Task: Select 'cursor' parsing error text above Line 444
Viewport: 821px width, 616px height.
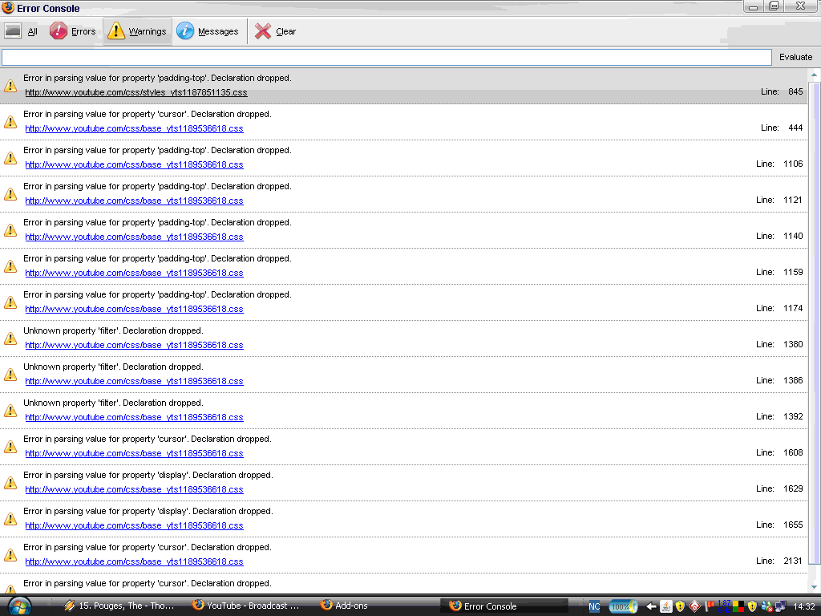Action: (x=148, y=114)
